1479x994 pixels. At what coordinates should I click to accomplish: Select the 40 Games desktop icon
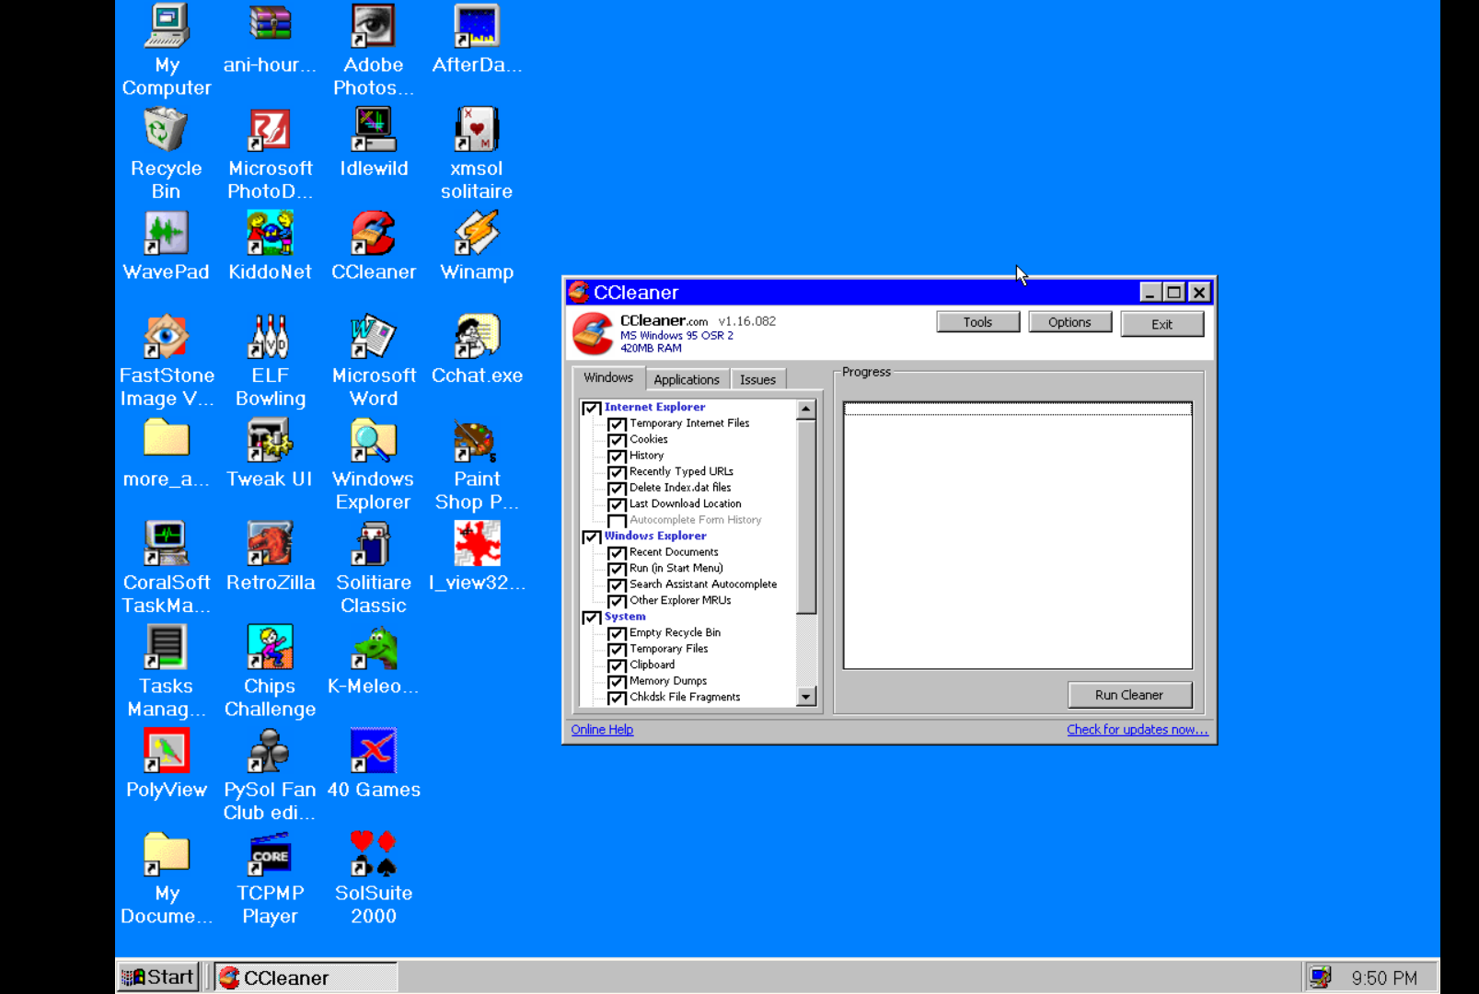click(x=373, y=751)
